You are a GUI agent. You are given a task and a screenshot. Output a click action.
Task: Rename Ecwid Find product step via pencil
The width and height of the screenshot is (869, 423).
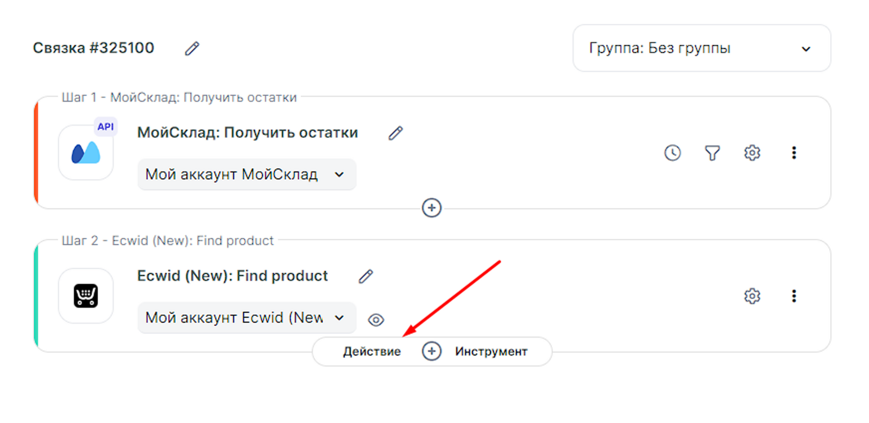click(366, 276)
